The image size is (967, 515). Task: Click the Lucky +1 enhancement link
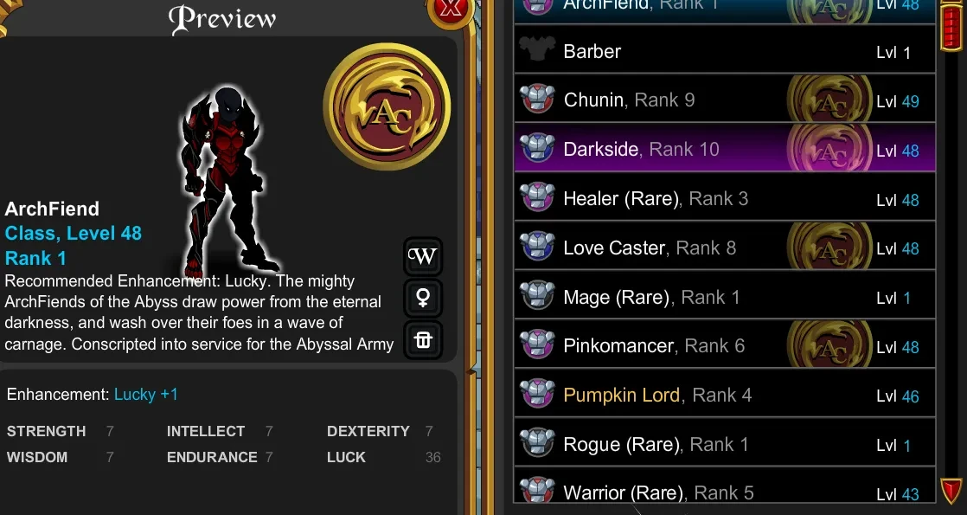tap(146, 395)
